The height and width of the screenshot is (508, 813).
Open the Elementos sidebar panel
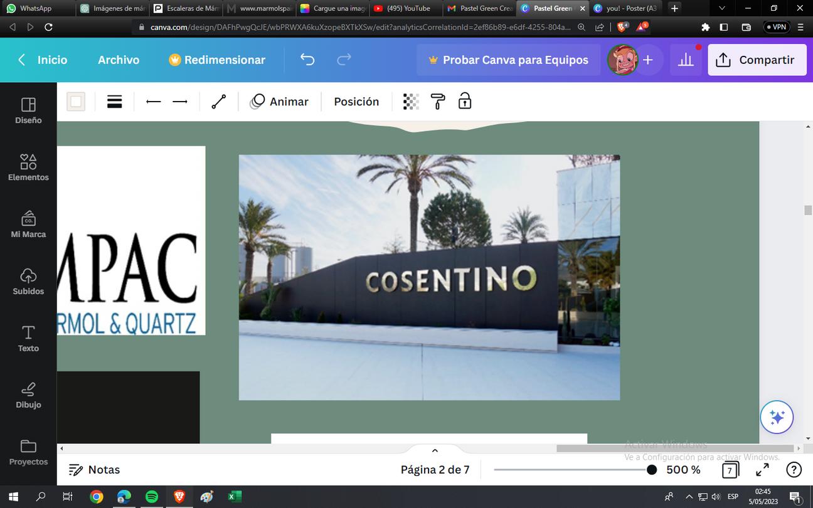point(28,167)
